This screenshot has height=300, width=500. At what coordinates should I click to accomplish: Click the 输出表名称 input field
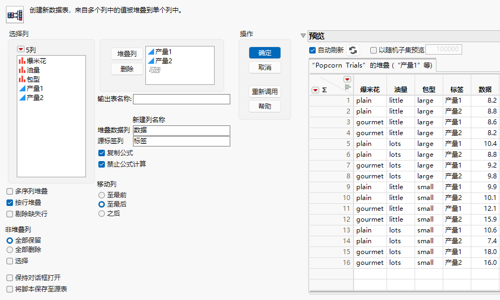pyautogui.click(x=182, y=99)
